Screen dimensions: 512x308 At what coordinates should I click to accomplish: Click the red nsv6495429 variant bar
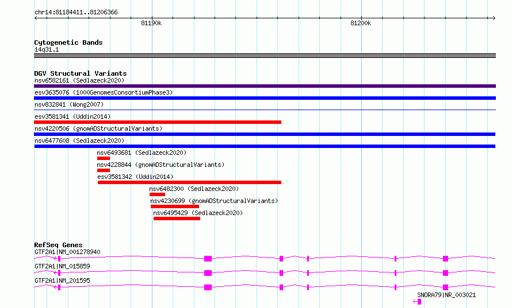[x=177, y=219]
